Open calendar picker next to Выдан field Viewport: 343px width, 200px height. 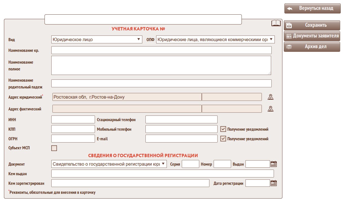point(273,164)
